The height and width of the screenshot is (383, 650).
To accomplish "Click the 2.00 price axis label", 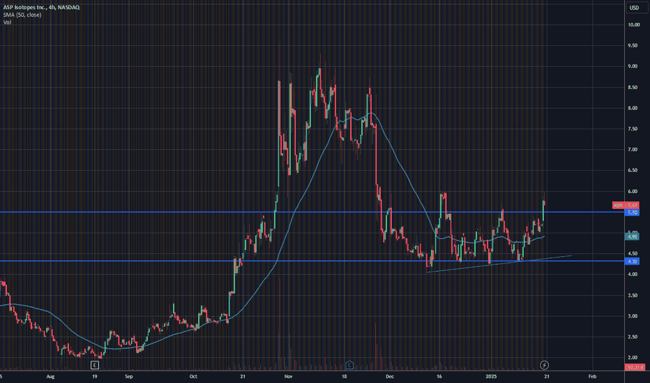I will (x=633, y=357).
